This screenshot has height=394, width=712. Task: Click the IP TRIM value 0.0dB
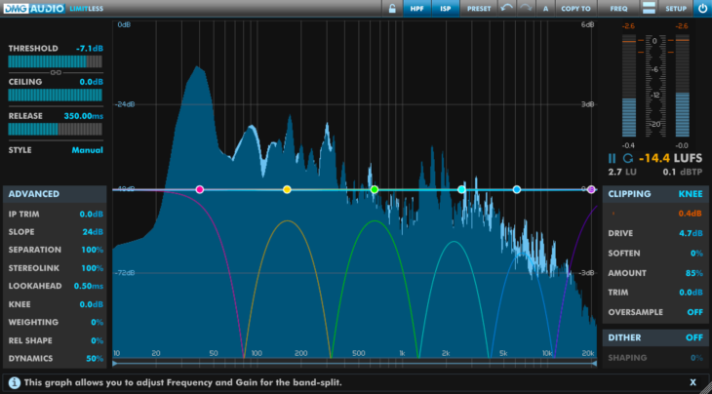pyautogui.click(x=92, y=214)
